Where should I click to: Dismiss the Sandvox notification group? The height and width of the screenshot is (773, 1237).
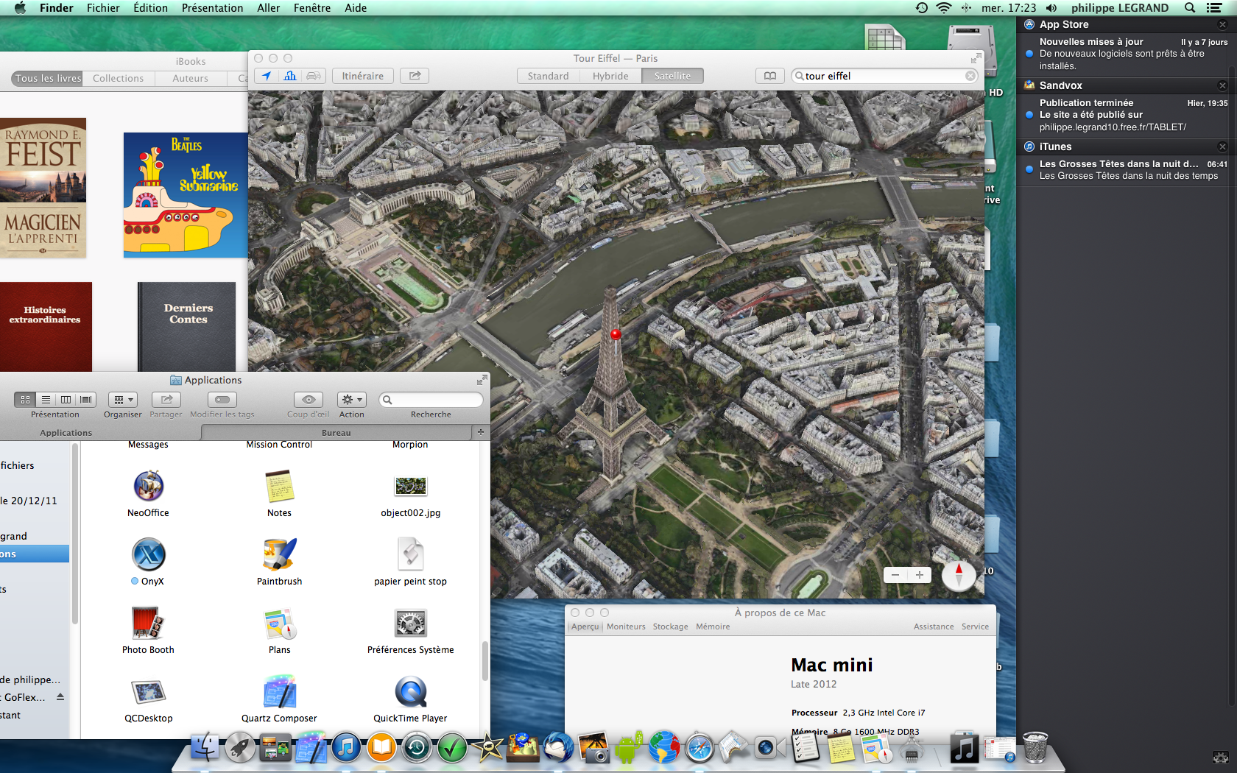1222,85
